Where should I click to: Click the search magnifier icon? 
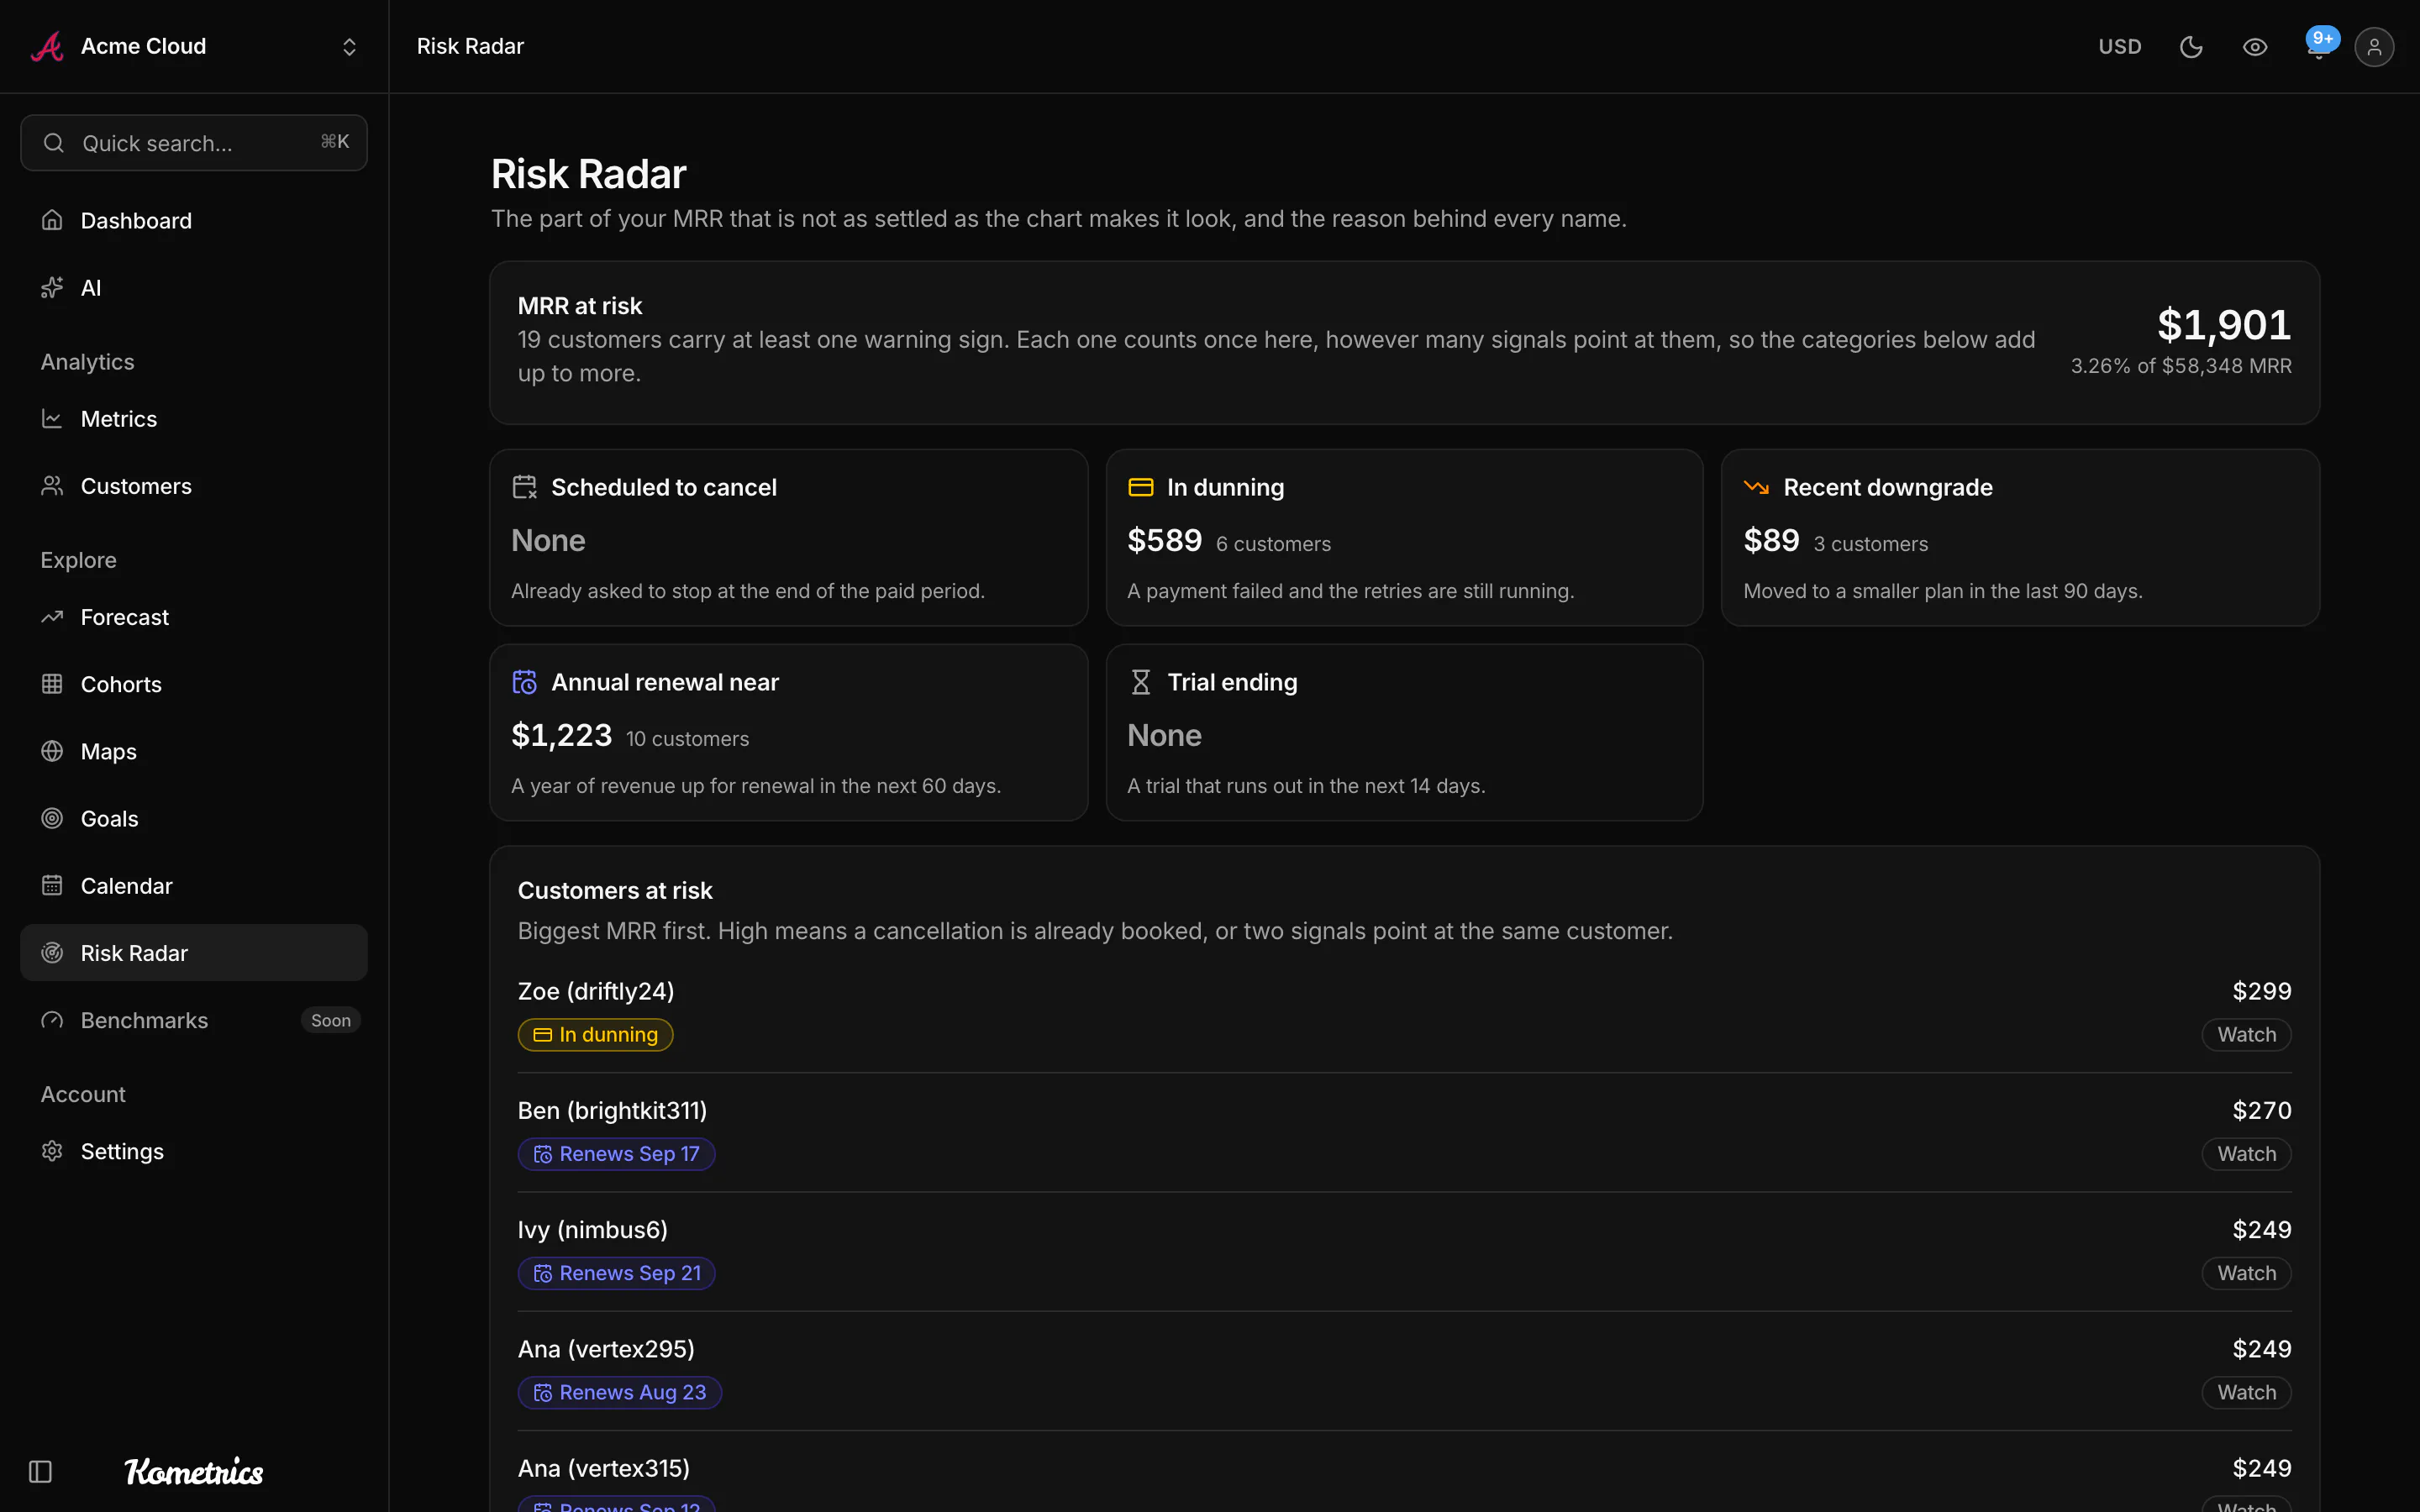point(54,143)
